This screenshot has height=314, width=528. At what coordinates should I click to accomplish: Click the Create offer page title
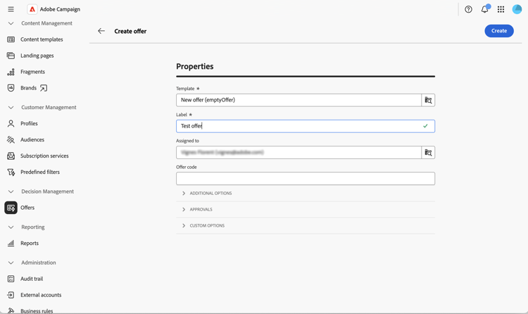pos(130,32)
